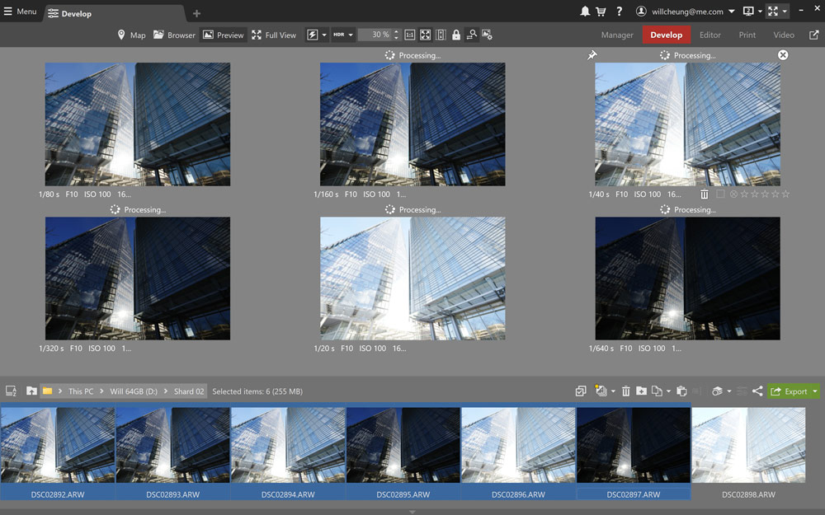The image size is (825, 515).
Task: Switch to Browser view
Action: pyautogui.click(x=174, y=35)
